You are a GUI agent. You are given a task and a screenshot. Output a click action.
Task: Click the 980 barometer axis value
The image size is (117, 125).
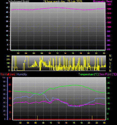point(108,45)
